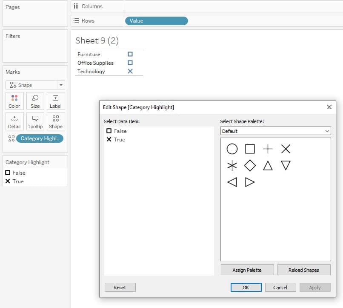343x308 pixels.
Task: Choose the square shape from the palette
Action: [x=250, y=149]
